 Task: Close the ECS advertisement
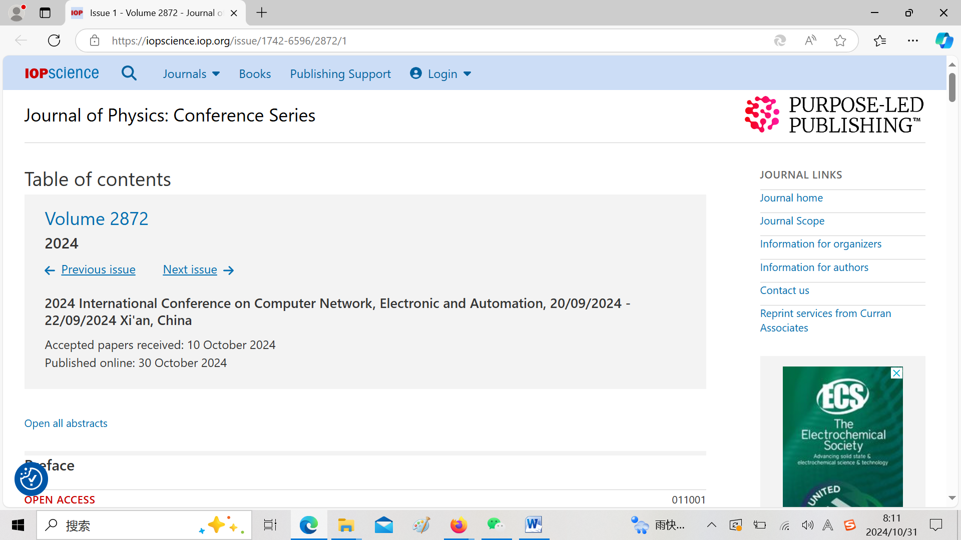point(896,373)
